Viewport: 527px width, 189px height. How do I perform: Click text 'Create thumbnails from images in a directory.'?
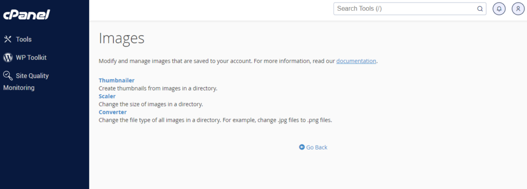pyautogui.click(x=158, y=88)
